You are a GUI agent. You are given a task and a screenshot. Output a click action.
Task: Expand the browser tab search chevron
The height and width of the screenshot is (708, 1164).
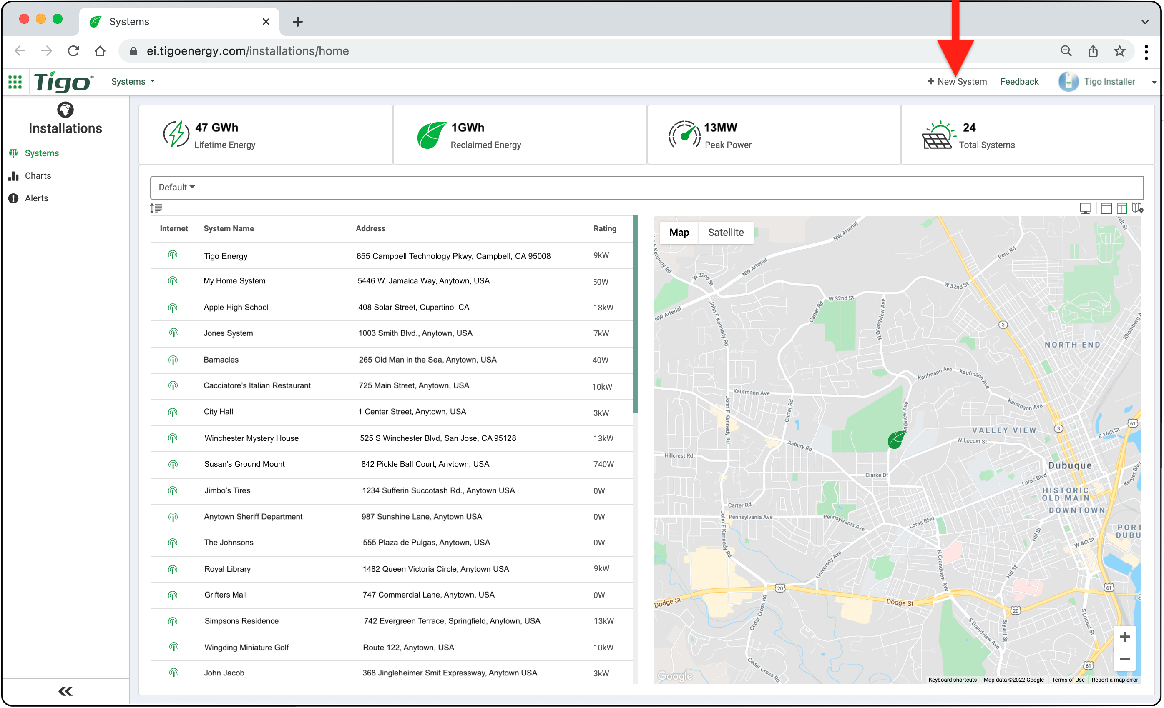(1145, 22)
